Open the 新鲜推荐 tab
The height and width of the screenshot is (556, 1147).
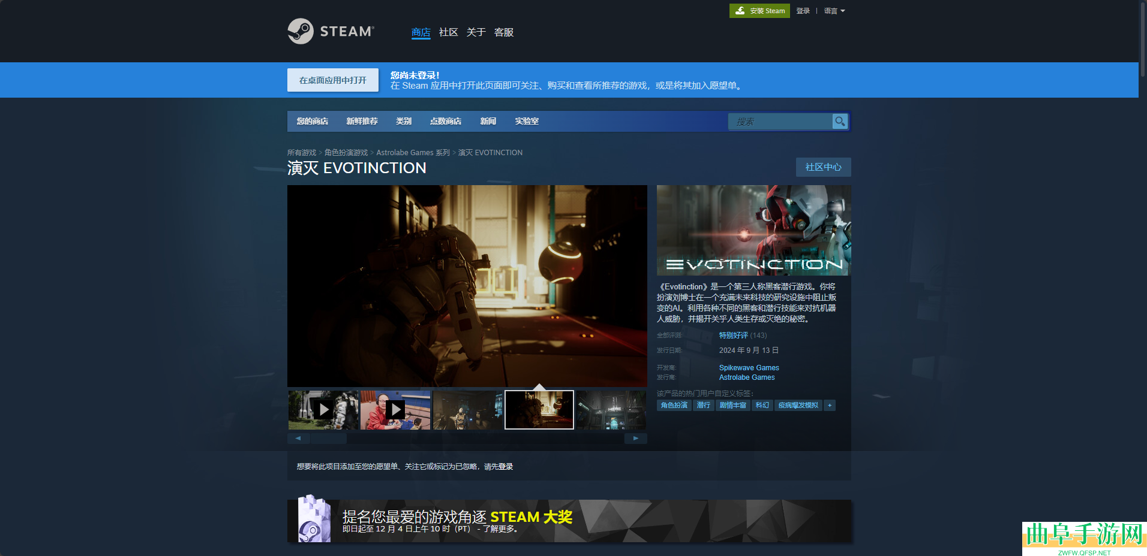pos(362,121)
